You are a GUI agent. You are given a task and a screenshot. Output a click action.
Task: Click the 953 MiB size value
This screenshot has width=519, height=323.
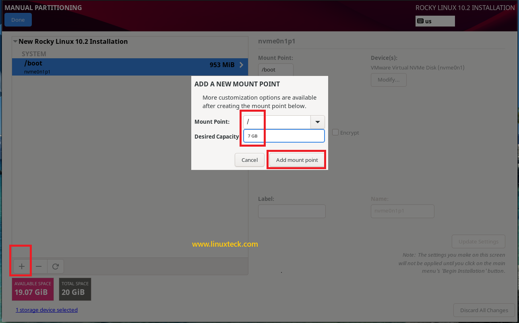[222, 65]
